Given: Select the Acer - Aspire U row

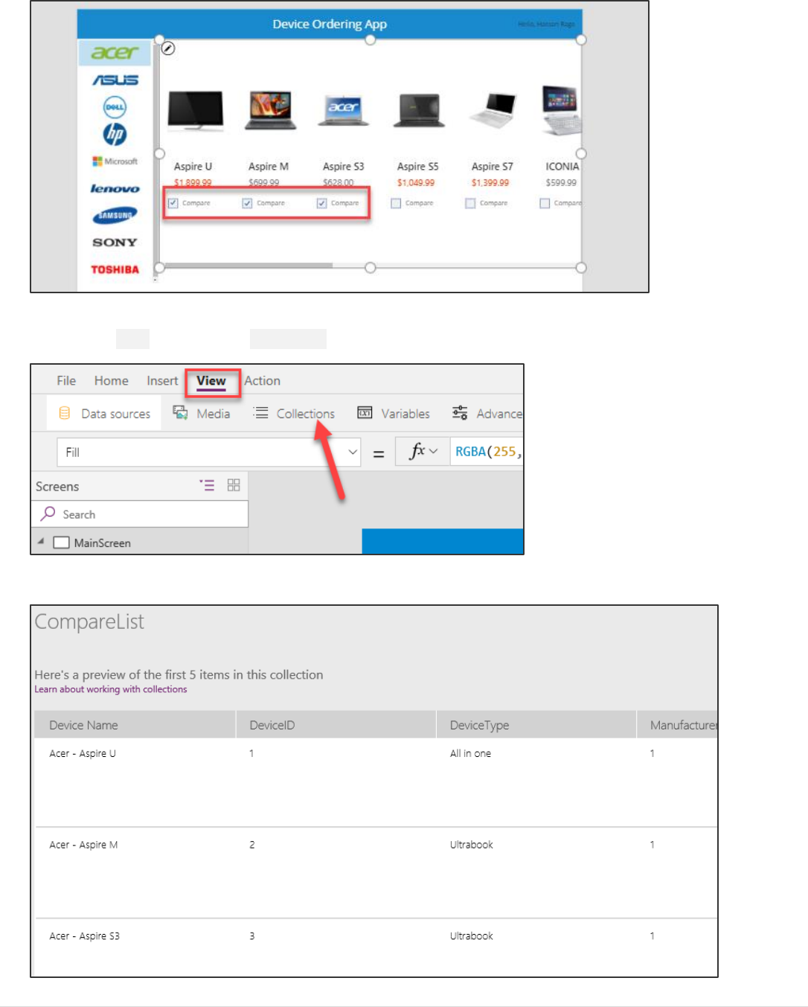Looking at the screenshot, I should (376, 782).
